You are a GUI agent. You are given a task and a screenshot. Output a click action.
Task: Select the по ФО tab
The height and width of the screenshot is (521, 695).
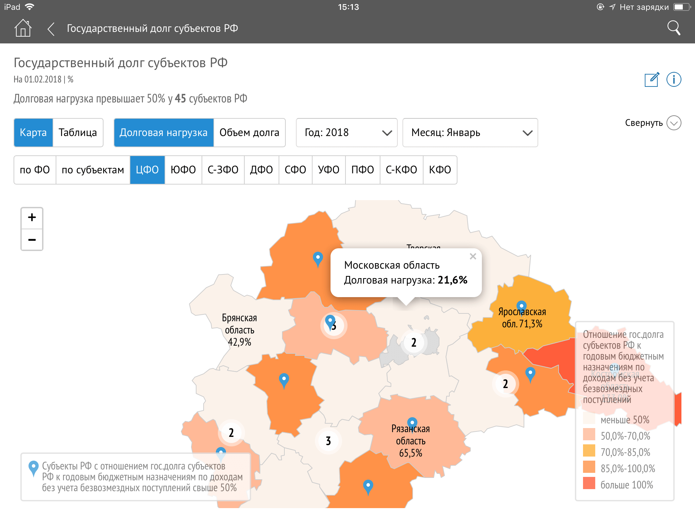point(35,170)
